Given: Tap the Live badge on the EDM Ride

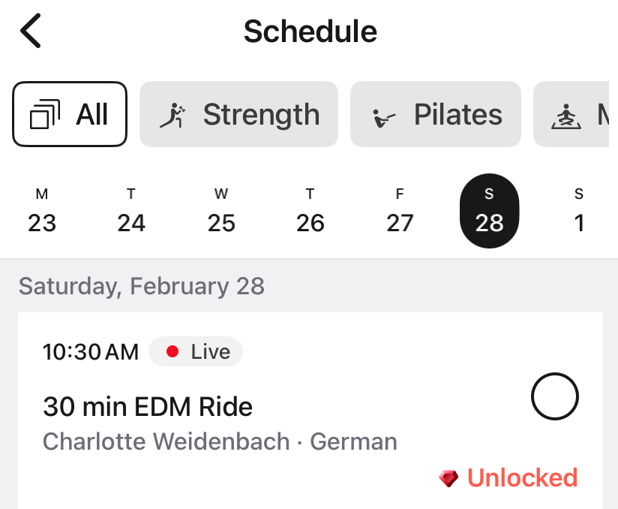Looking at the screenshot, I should 196,351.
